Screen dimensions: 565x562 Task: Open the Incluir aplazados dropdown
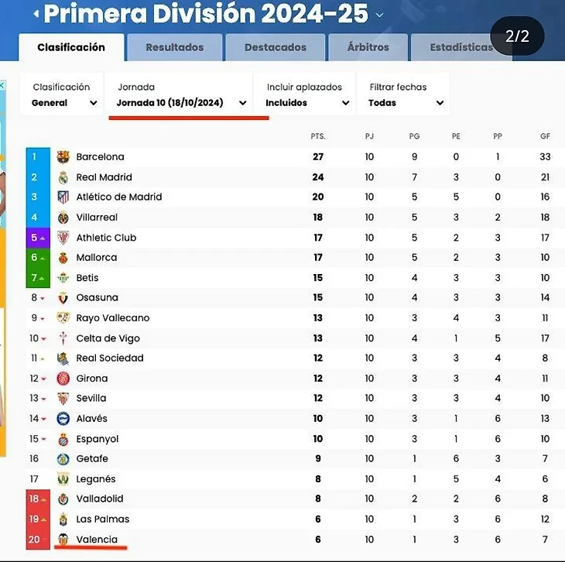[308, 95]
